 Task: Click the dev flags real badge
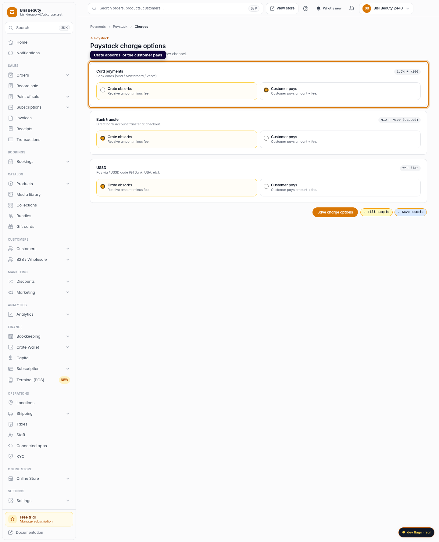pos(416,532)
